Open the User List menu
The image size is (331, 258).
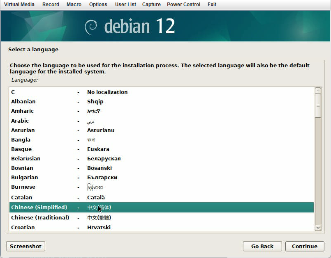tap(125, 5)
